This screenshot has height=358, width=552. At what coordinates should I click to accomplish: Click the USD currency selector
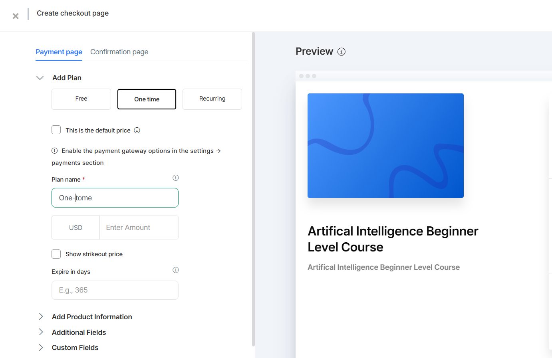coord(75,227)
